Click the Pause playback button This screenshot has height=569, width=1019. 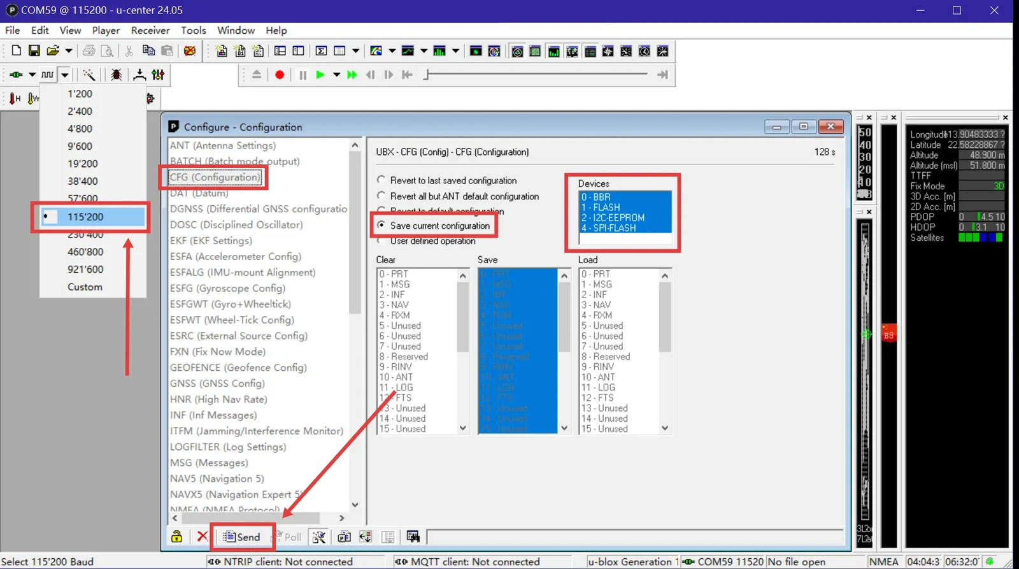tap(303, 75)
